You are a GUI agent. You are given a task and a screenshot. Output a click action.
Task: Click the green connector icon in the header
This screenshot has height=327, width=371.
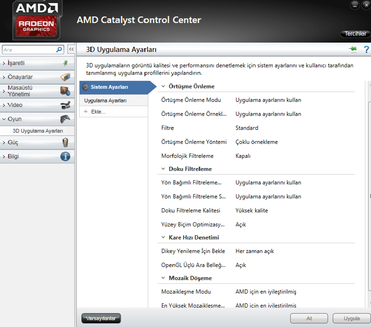353,49
